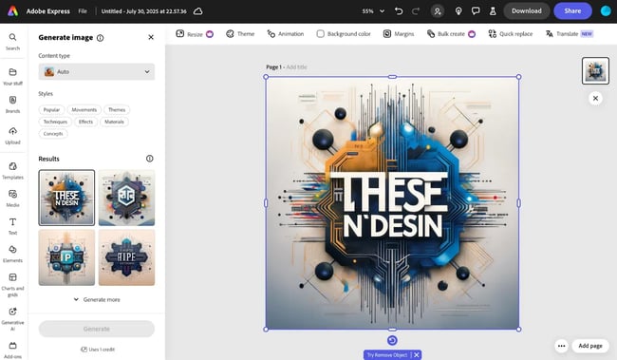Open the Brands panel

(12, 104)
